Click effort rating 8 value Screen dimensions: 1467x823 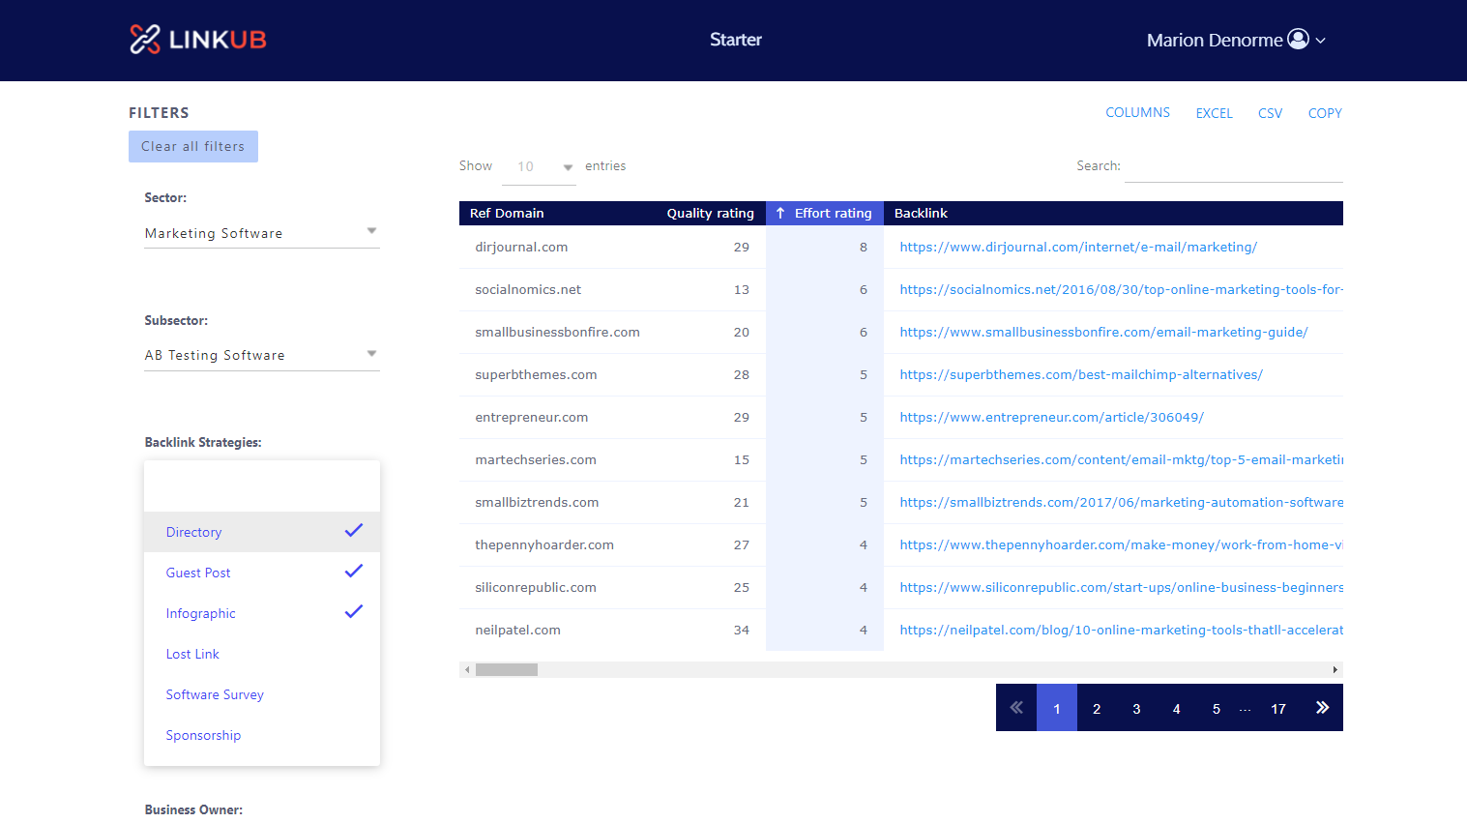[864, 247]
